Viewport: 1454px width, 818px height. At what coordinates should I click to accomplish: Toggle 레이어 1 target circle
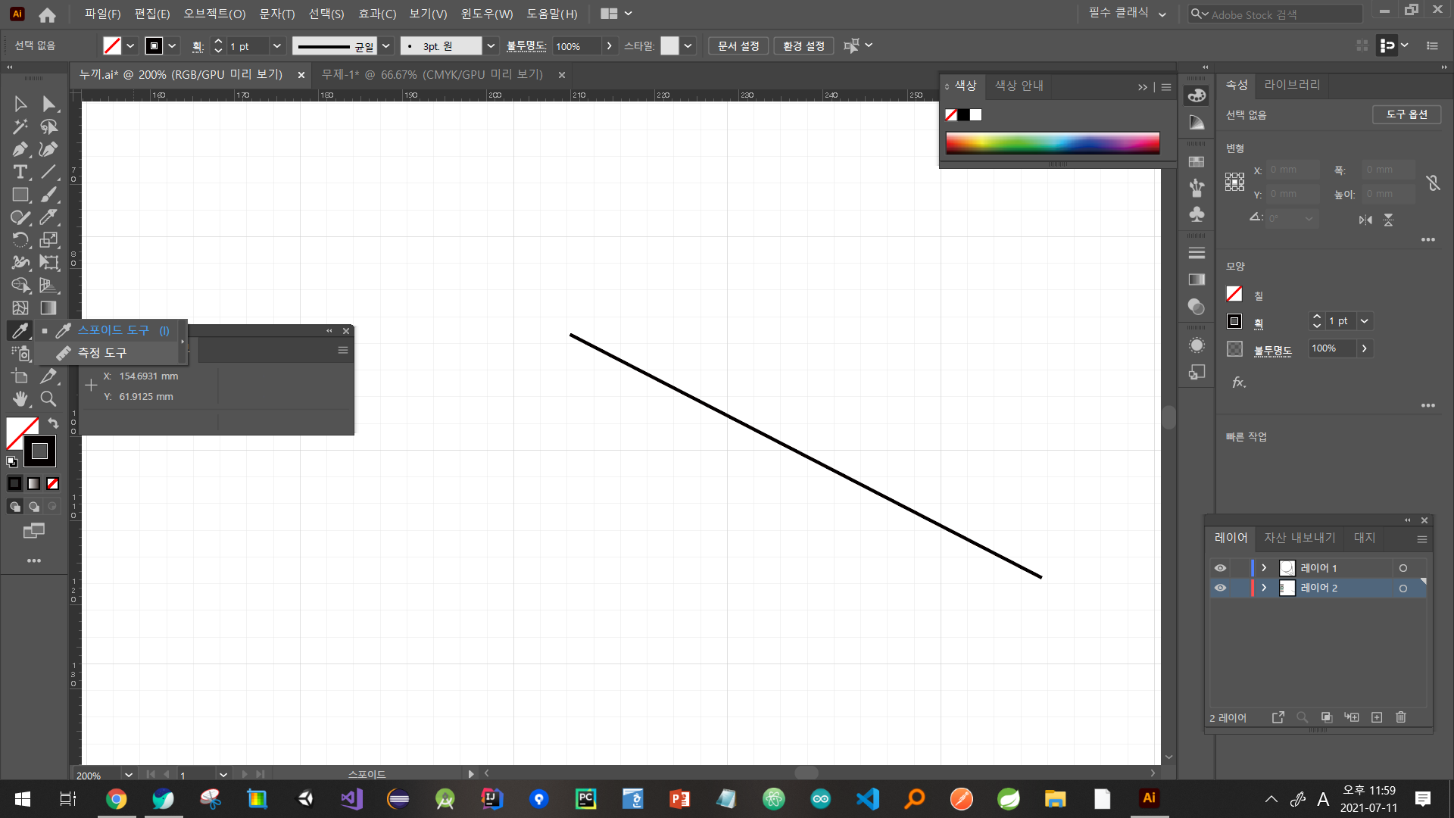pyautogui.click(x=1403, y=568)
